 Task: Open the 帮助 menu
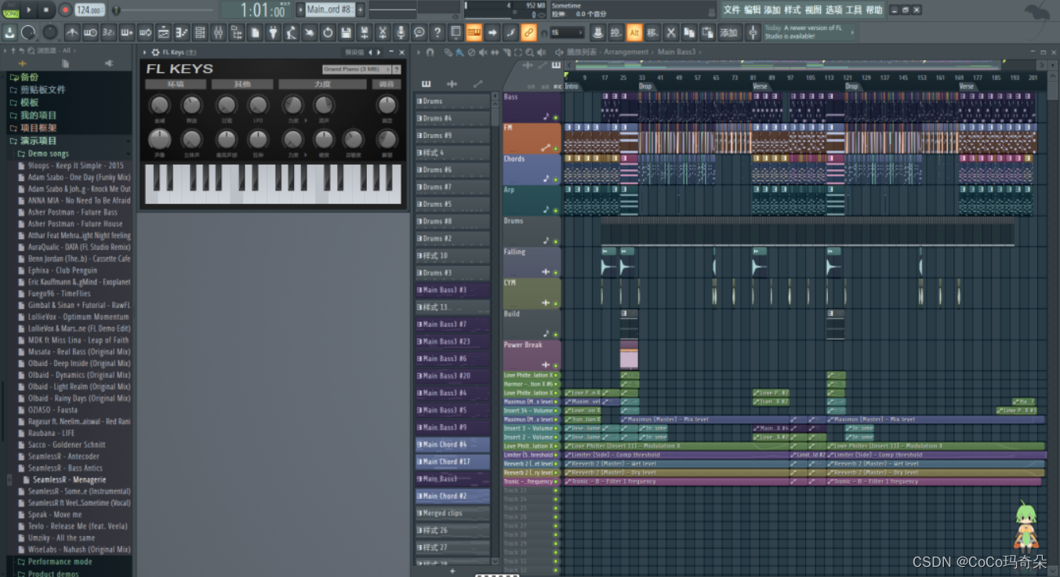pos(874,9)
